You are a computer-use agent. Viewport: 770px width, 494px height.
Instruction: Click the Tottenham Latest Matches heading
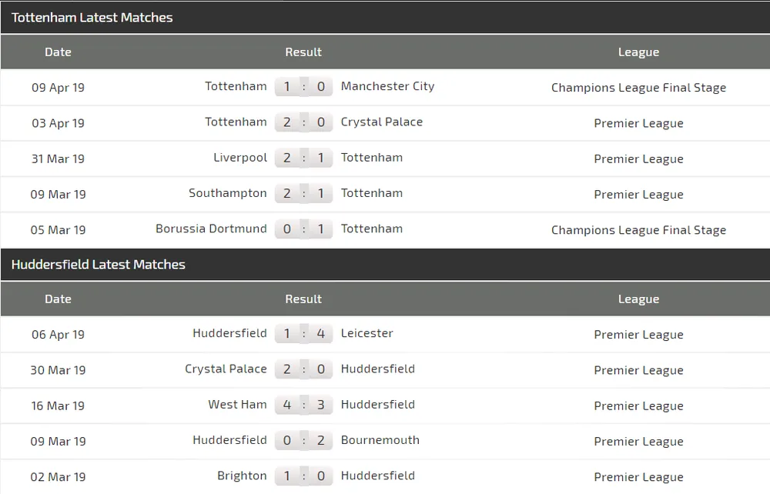point(92,18)
